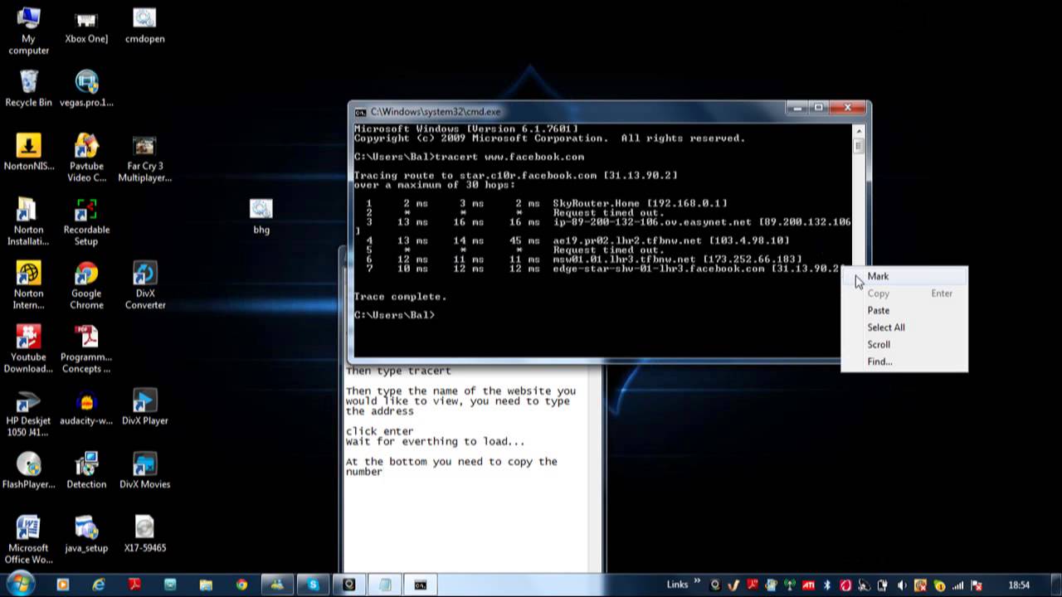Viewport: 1062px width, 597px height.
Task: Launch Chrome from the taskbar
Action: coord(241,585)
